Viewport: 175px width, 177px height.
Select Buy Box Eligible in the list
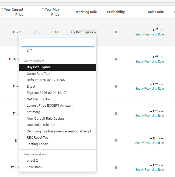pyautogui.click(x=58, y=67)
